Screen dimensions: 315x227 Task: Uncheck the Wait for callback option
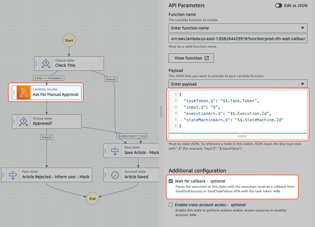(x=171, y=181)
